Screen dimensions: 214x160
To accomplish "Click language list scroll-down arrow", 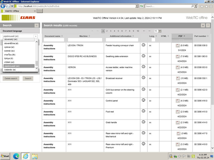I will point(36,68).
